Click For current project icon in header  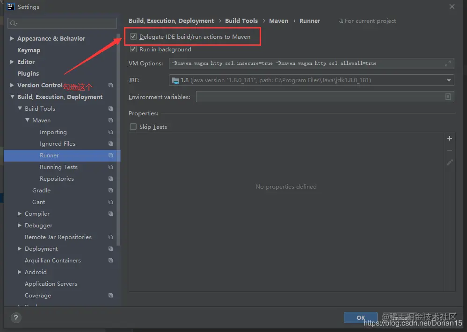click(x=341, y=21)
